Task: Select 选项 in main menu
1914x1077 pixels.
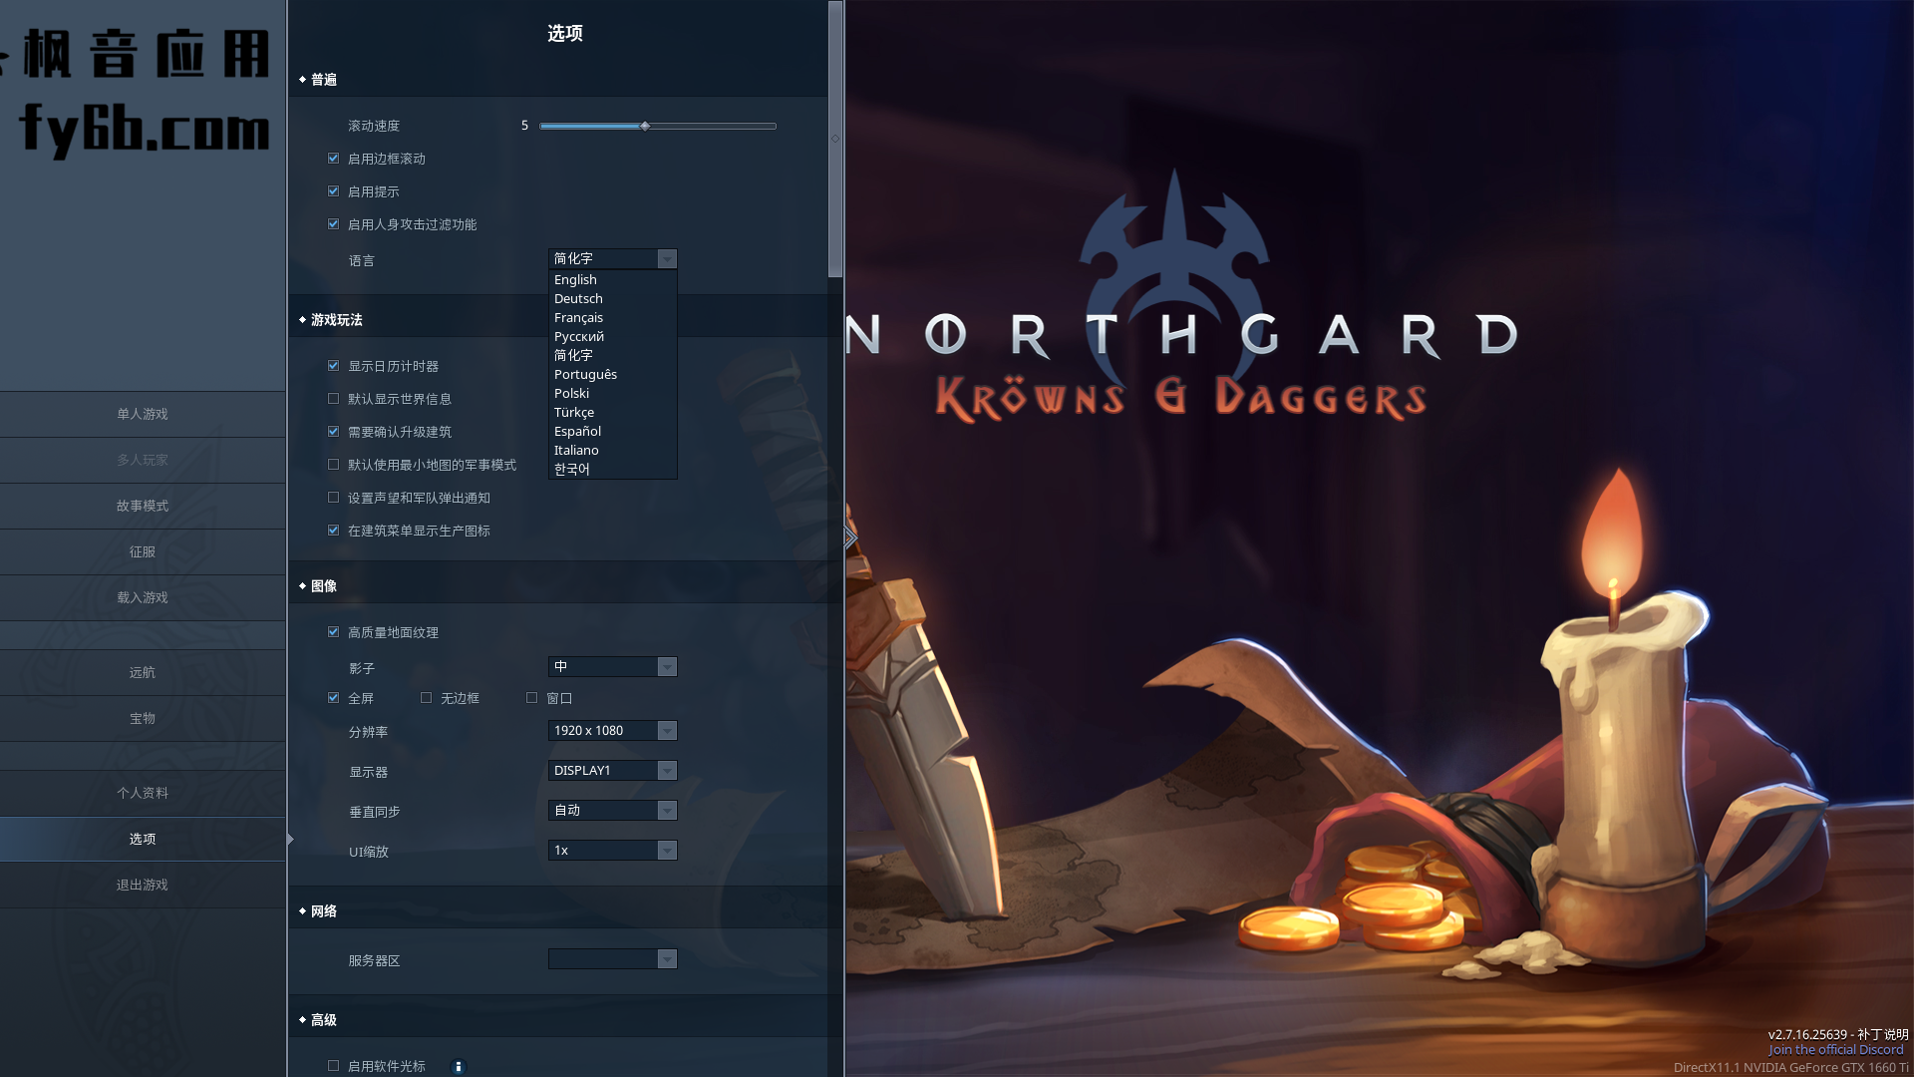Action: (143, 839)
